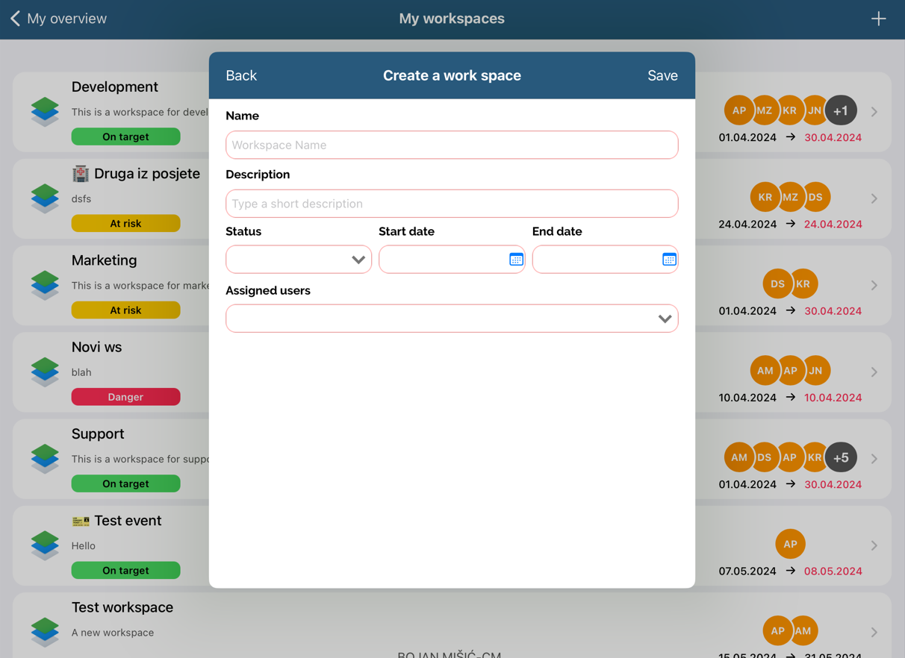Click the plus icon to add workspace
This screenshot has height=658, width=905.
tap(878, 19)
